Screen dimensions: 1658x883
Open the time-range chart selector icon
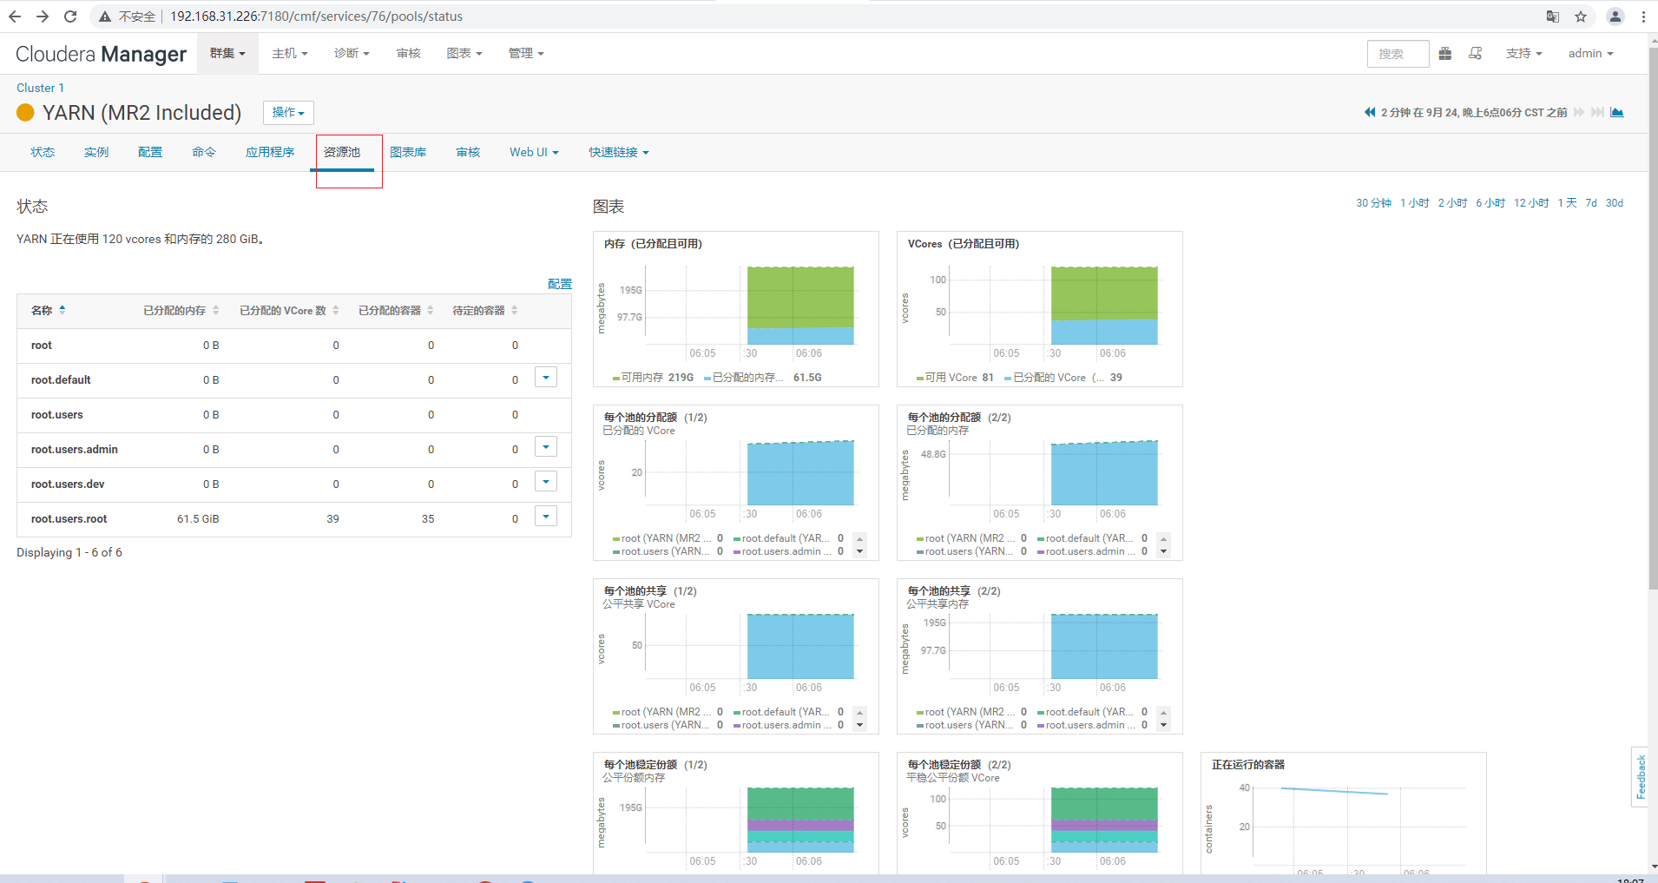tap(1617, 112)
